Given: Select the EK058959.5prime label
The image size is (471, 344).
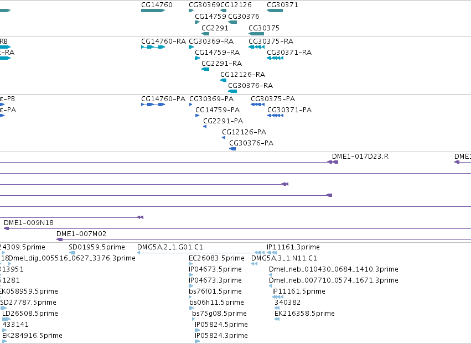Looking at the screenshot, I should pyautogui.click(x=29, y=291).
